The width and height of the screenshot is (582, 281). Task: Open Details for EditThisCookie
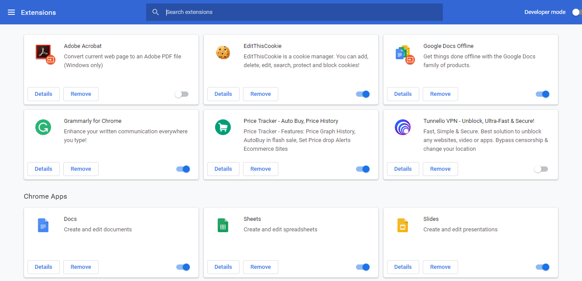[223, 94]
